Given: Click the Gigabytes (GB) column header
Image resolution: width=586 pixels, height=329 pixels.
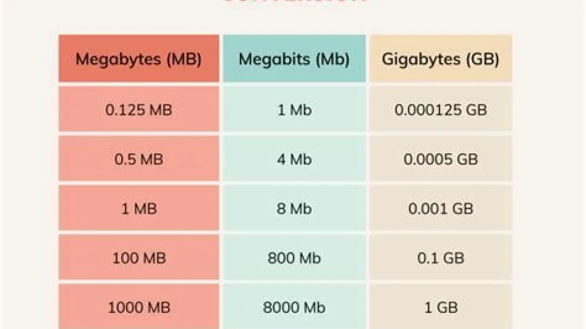Looking at the screenshot, I should coord(440,60).
